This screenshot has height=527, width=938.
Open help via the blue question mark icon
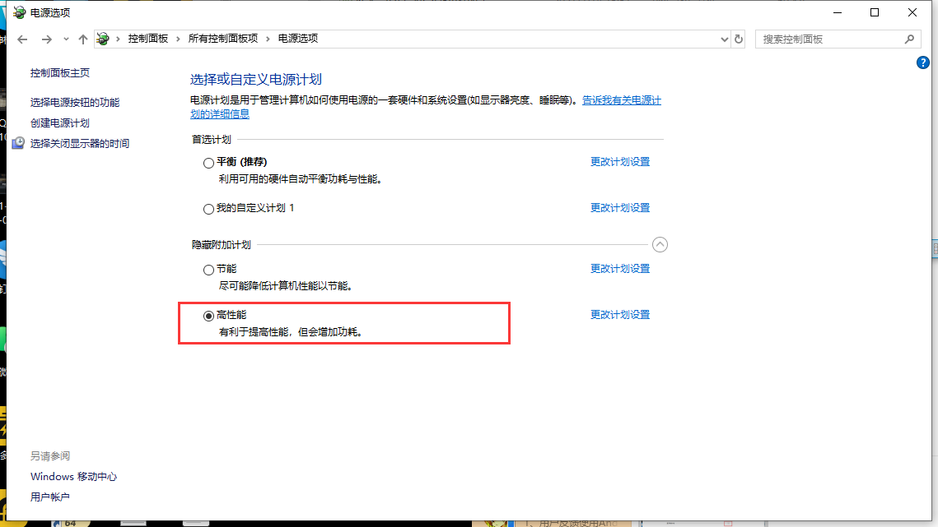point(923,63)
